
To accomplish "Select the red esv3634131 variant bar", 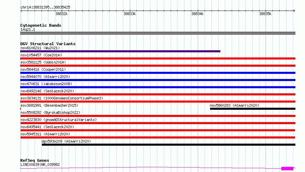I will (x=158, y=102).
